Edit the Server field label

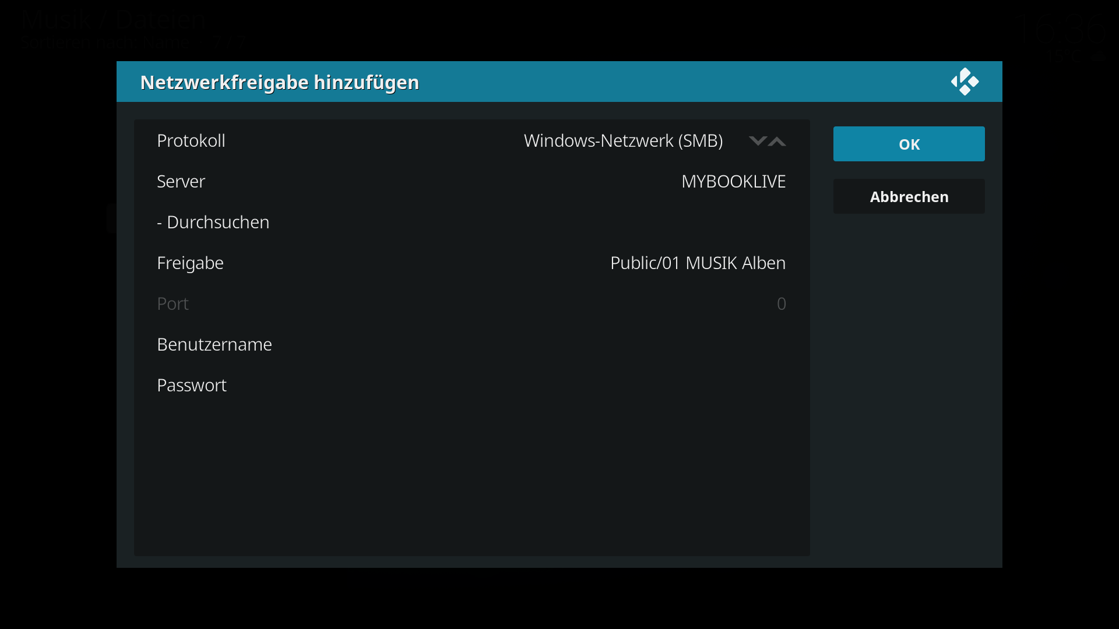[x=181, y=182]
